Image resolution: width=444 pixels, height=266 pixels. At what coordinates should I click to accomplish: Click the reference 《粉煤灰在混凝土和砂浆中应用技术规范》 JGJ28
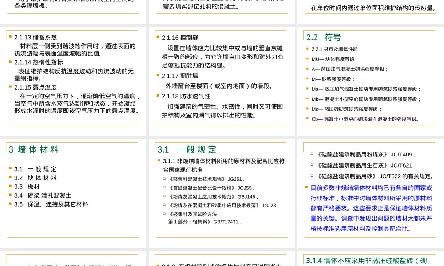224,206
